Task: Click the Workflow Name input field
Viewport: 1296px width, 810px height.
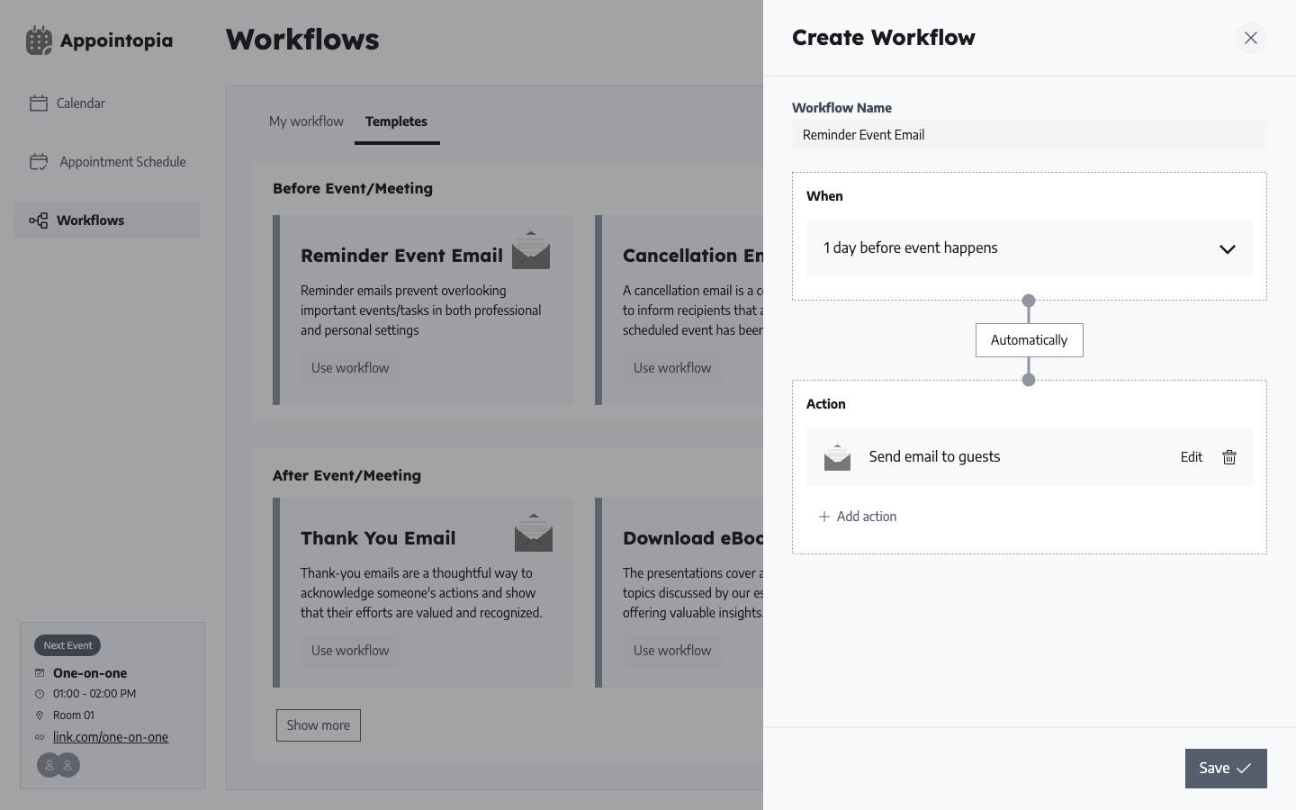Action: click(1029, 135)
